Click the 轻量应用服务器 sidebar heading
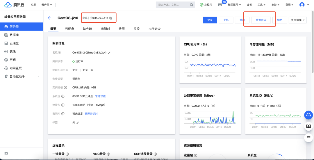The height and width of the screenshot is (160, 314). tap(15, 17)
